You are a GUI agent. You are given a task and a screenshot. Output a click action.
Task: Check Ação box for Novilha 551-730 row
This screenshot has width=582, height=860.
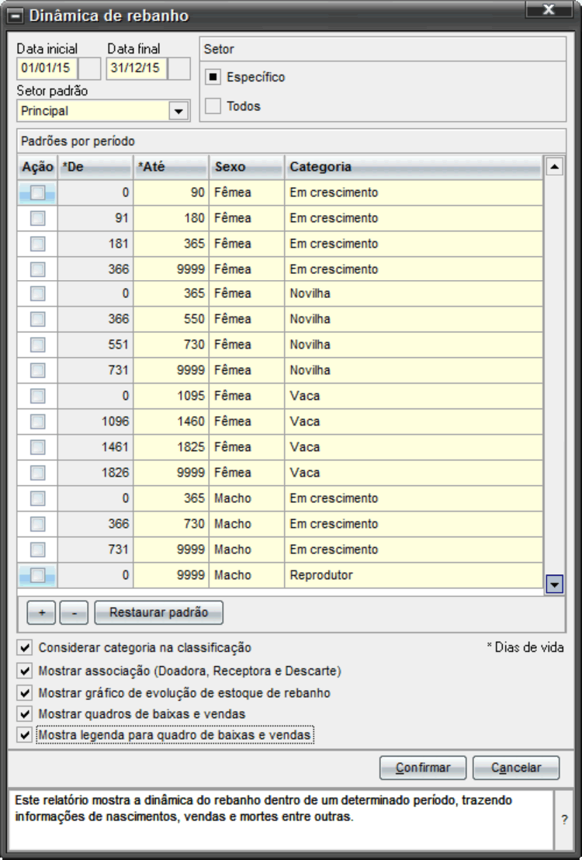coord(38,345)
